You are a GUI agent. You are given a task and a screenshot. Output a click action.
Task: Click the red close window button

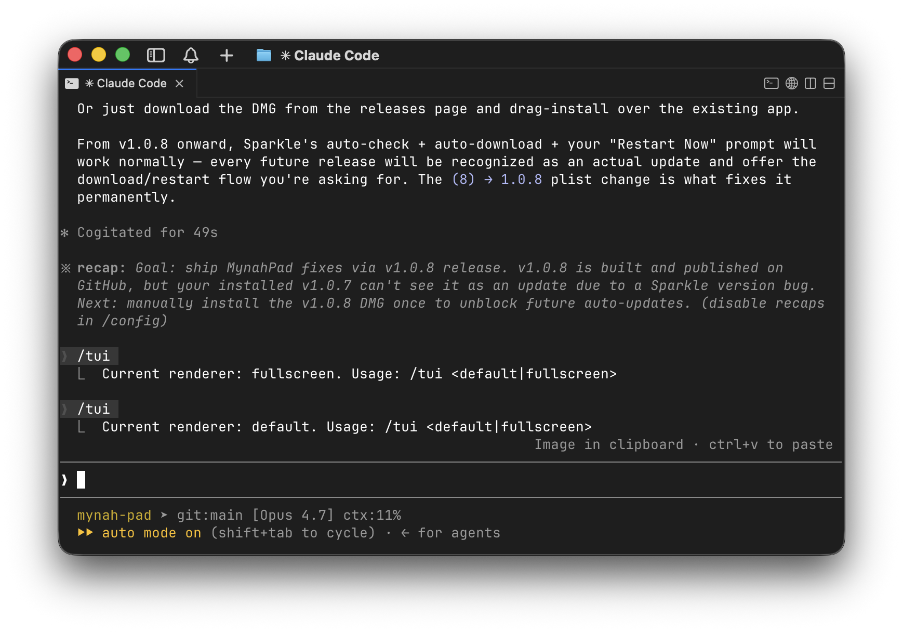click(x=75, y=55)
